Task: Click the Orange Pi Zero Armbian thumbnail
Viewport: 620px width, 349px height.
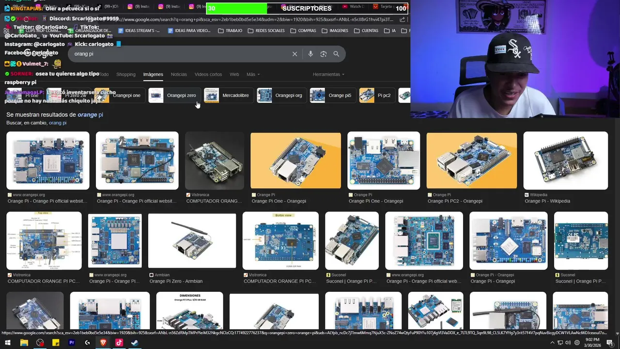Action: coord(192,241)
